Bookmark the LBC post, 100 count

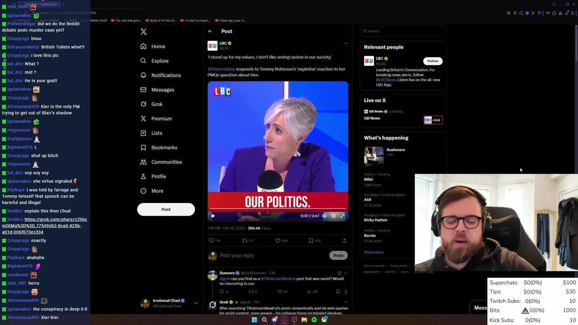[x=311, y=241]
